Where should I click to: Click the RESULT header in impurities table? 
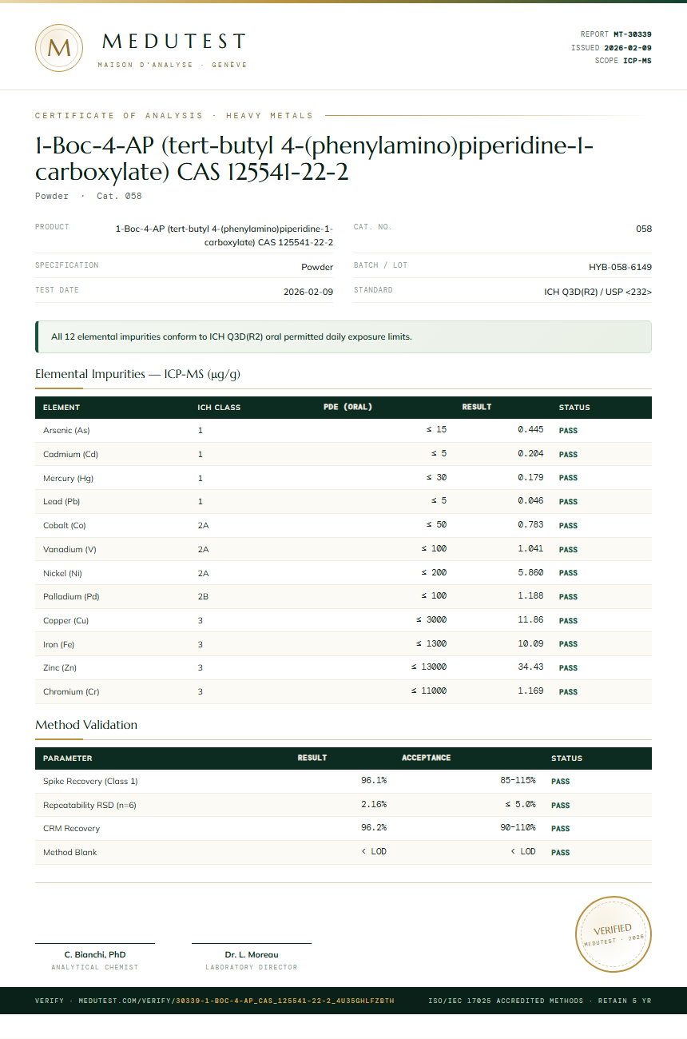[x=477, y=408]
